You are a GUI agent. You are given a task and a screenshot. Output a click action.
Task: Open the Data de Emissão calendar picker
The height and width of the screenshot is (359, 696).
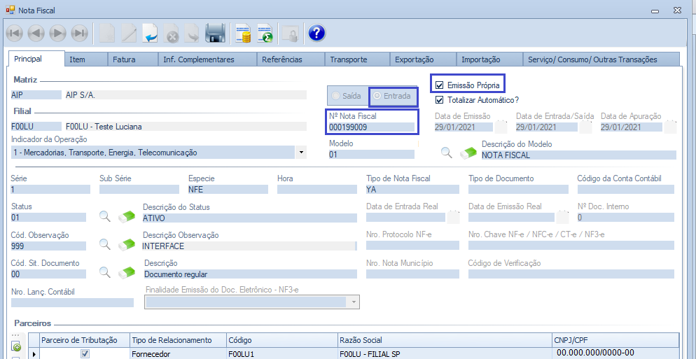tap(501, 127)
